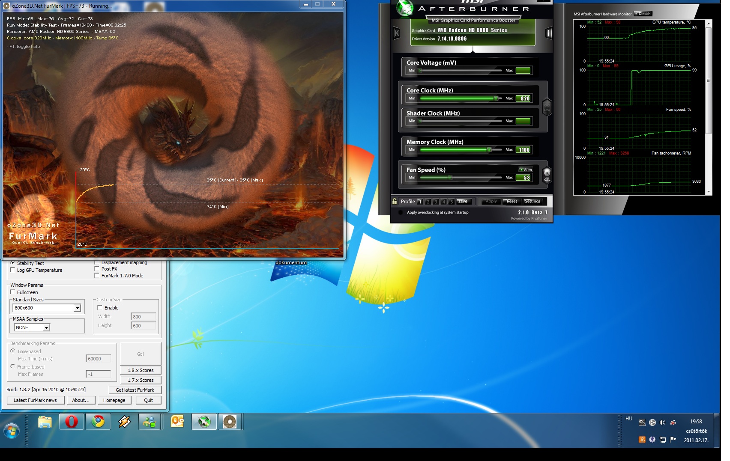Click the profile save button in Afterburner
This screenshot has width=730, height=461.
[x=464, y=201]
